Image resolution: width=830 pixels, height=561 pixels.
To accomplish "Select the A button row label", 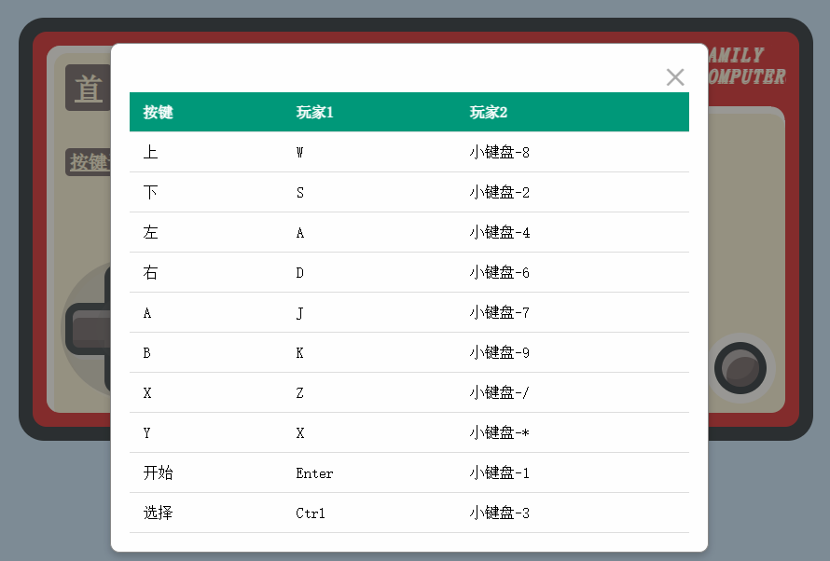I will coord(147,313).
